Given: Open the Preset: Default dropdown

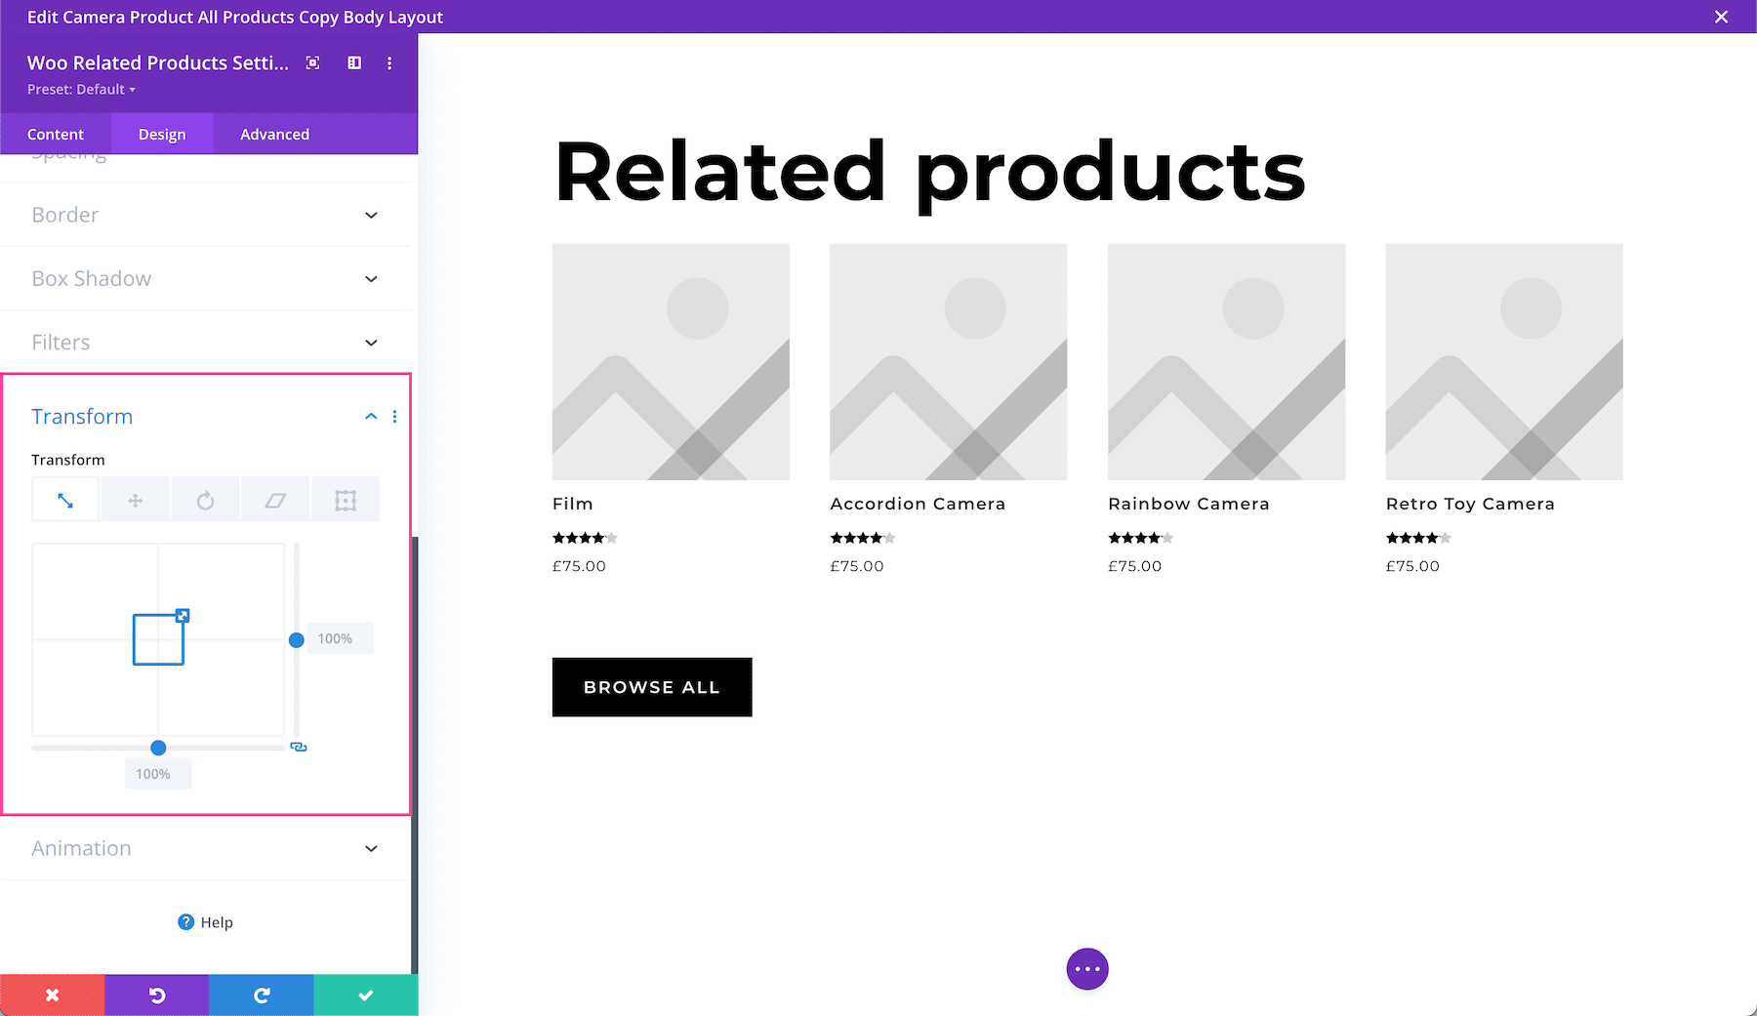Looking at the screenshot, I should point(82,90).
